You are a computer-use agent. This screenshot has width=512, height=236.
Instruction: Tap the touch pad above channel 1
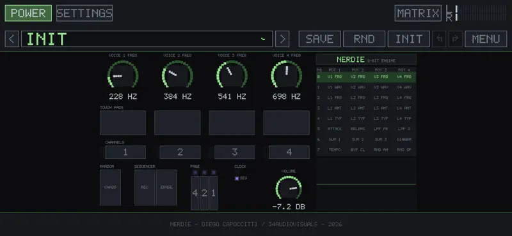[x=123, y=122]
